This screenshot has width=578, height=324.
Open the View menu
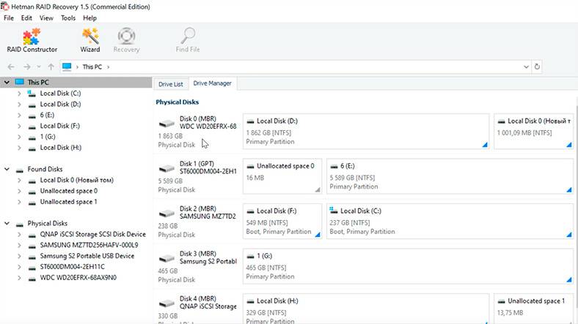pos(46,18)
